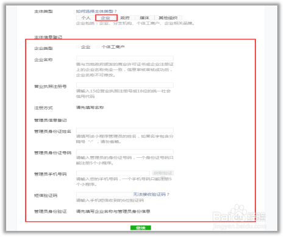This screenshot has width=284, height=237.
Task: Focus the 营业执照注册号 input field
Action: click(125, 85)
